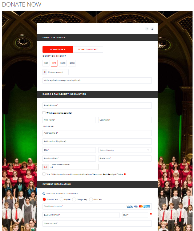This screenshot has width=194, height=231.
Task: Select the Google Pay radio button
Action: tap(74, 199)
